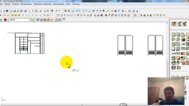The height and width of the screenshot is (106, 189).
Task: Click the panel with wrench tools icon
Action: point(183,39)
